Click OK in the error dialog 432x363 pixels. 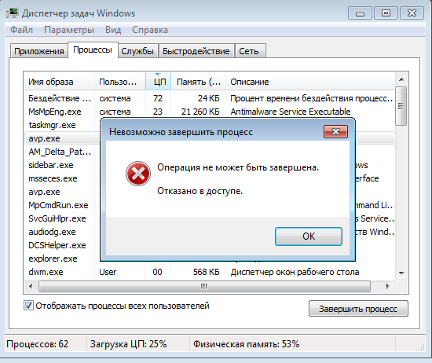[309, 236]
